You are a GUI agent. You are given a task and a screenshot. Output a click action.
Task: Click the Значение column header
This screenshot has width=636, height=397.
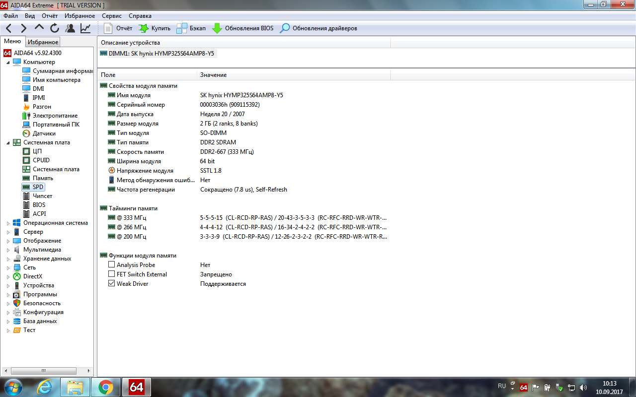click(x=294, y=75)
